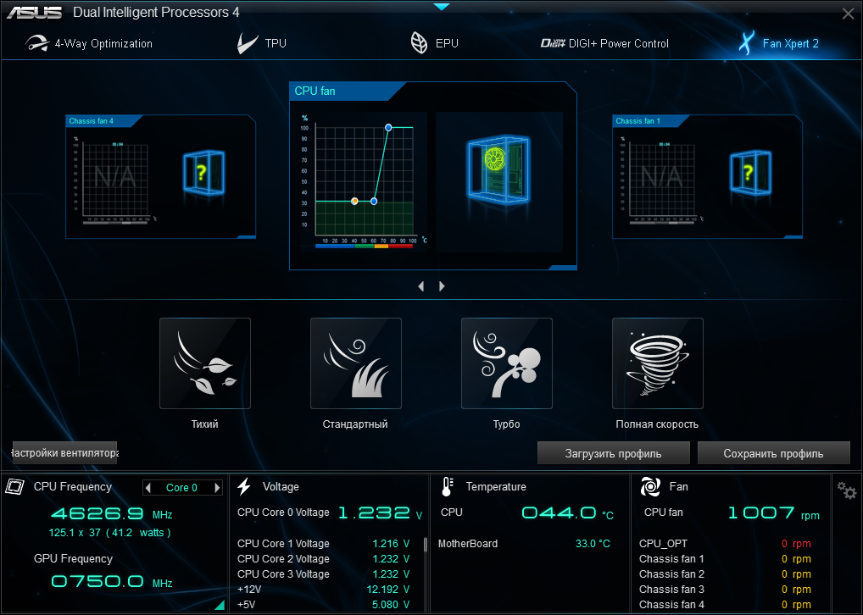Viewport: 863px width, 615px height.
Task: Click the CPU fan card title
Action: click(315, 91)
